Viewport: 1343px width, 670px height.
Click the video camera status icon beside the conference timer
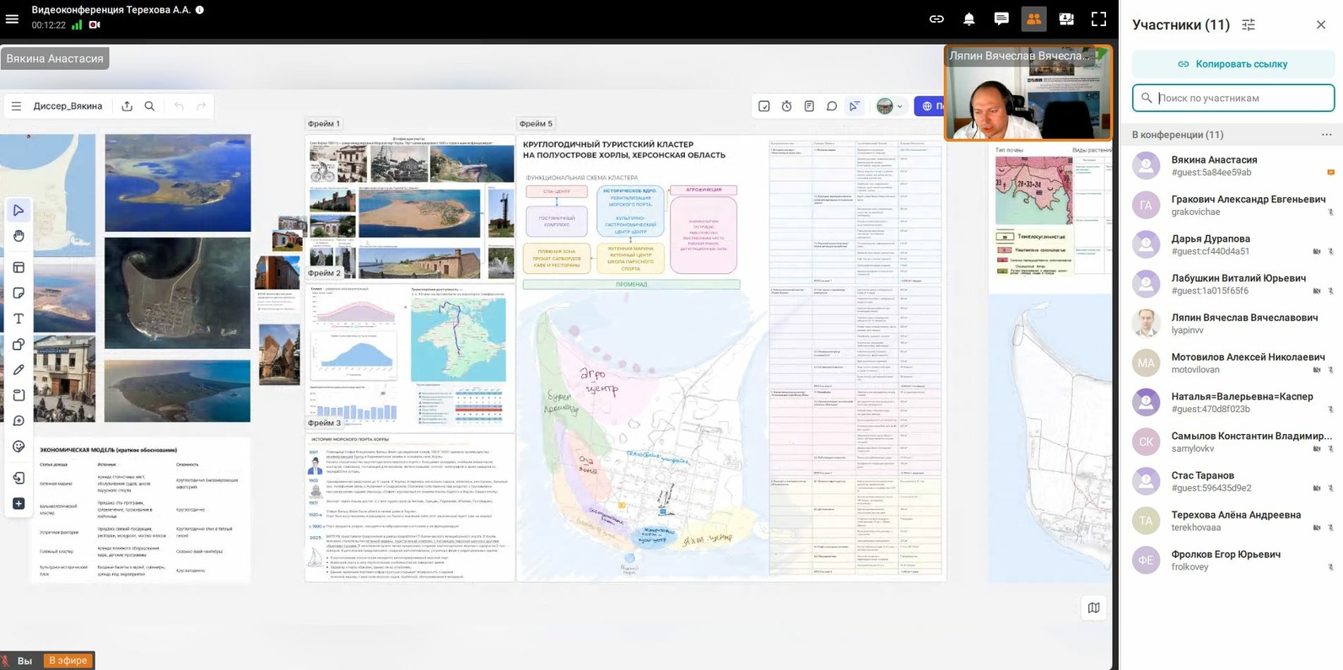pos(94,25)
